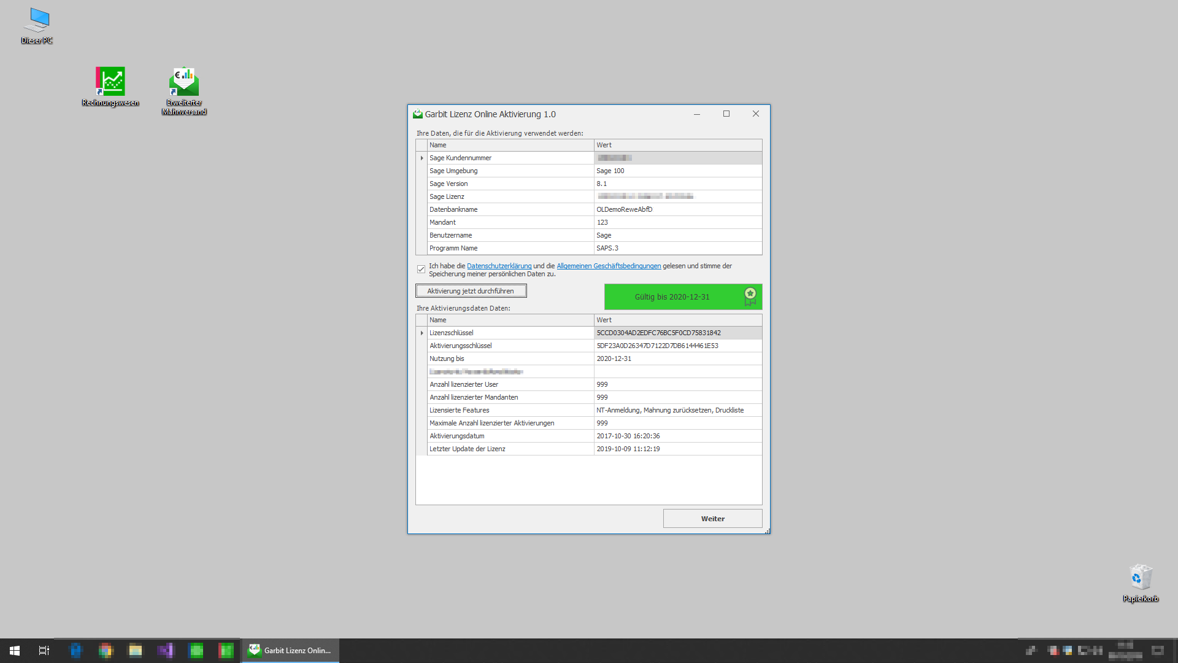This screenshot has height=663, width=1178.
Task: Open the Dieser PC desktop icon
Action: point(37,21)
